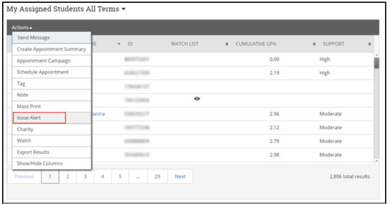Image resolution: width=389 pixels, height=204 pixels.
Task: Choose Issue Alert from Actions menu
Action: 52,118
